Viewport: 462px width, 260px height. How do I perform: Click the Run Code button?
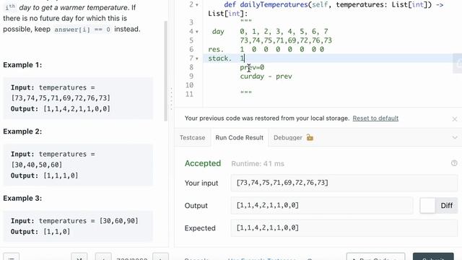coord(375,256)
